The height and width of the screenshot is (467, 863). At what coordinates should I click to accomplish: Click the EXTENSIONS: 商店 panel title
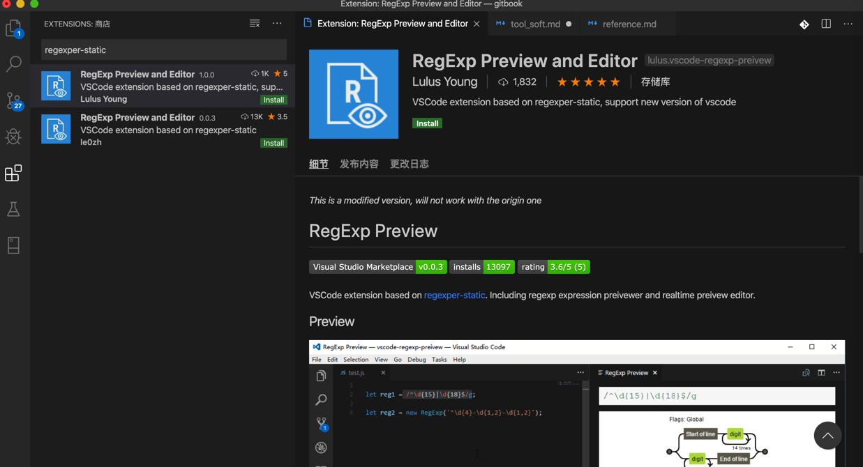click(77, 24)
